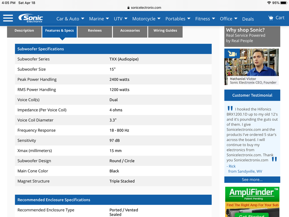Select the '3.3"' voice coil diameter value
Viewport: 289px width, 217px height.
(x=113, y=120)
